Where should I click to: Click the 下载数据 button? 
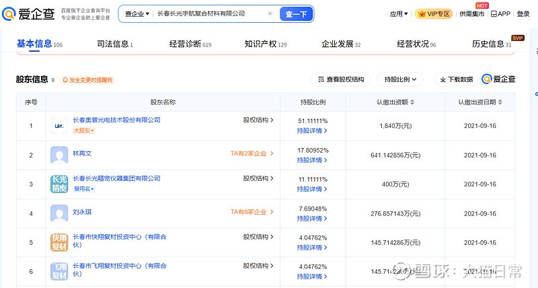point(455,79)
